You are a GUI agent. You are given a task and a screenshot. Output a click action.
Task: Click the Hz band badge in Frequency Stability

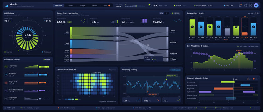(175, 70)
